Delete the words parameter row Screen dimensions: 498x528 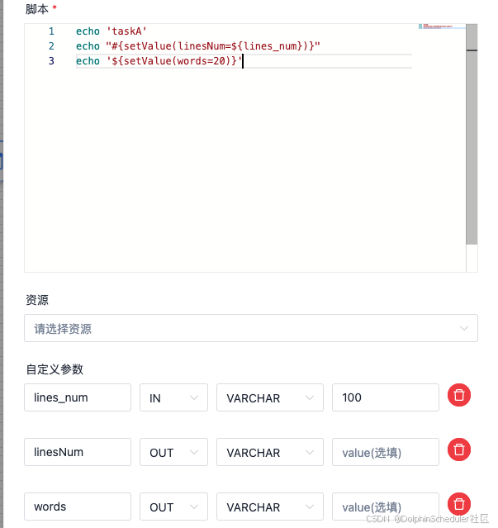coord(459,504)
